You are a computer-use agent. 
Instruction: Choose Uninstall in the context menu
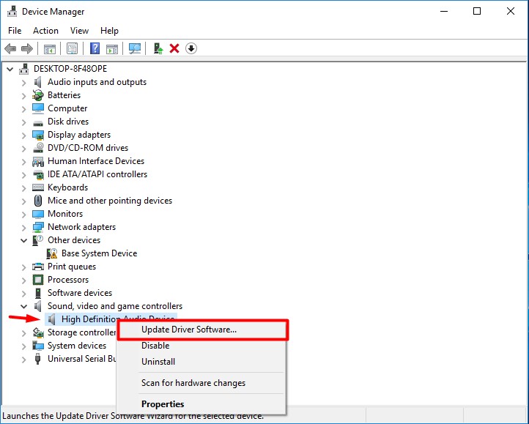click(x=201, y=362)
